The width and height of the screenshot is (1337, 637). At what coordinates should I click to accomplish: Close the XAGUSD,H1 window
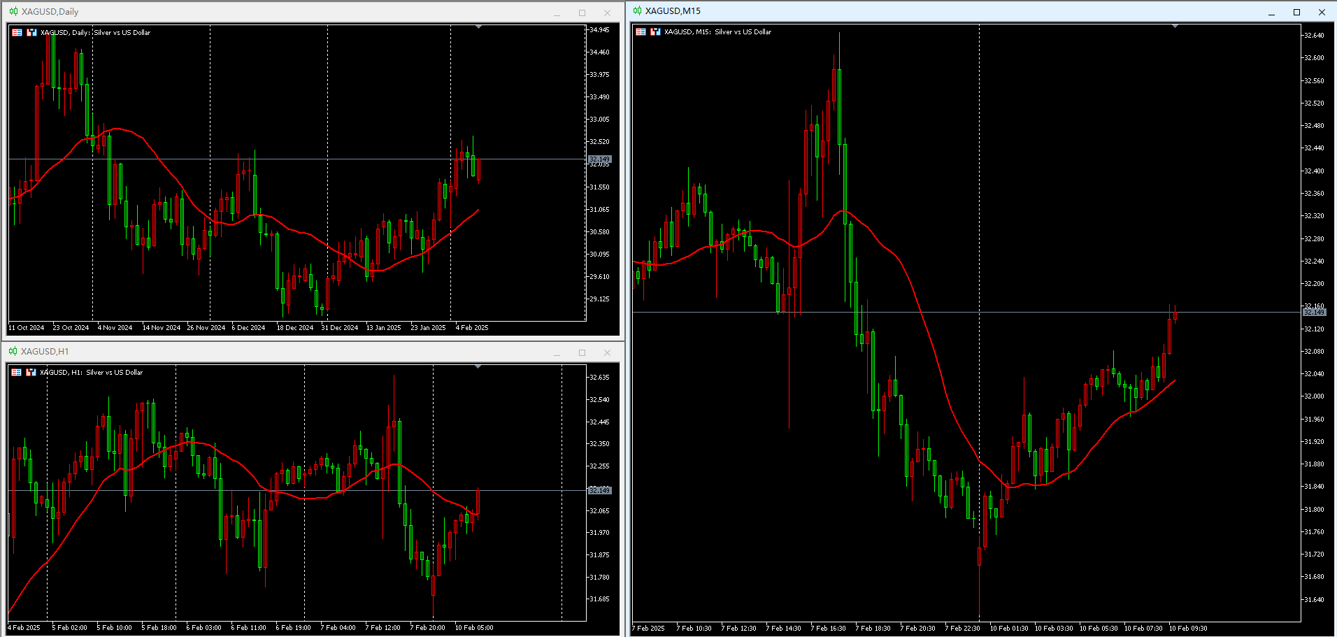[x=607, y=352]
